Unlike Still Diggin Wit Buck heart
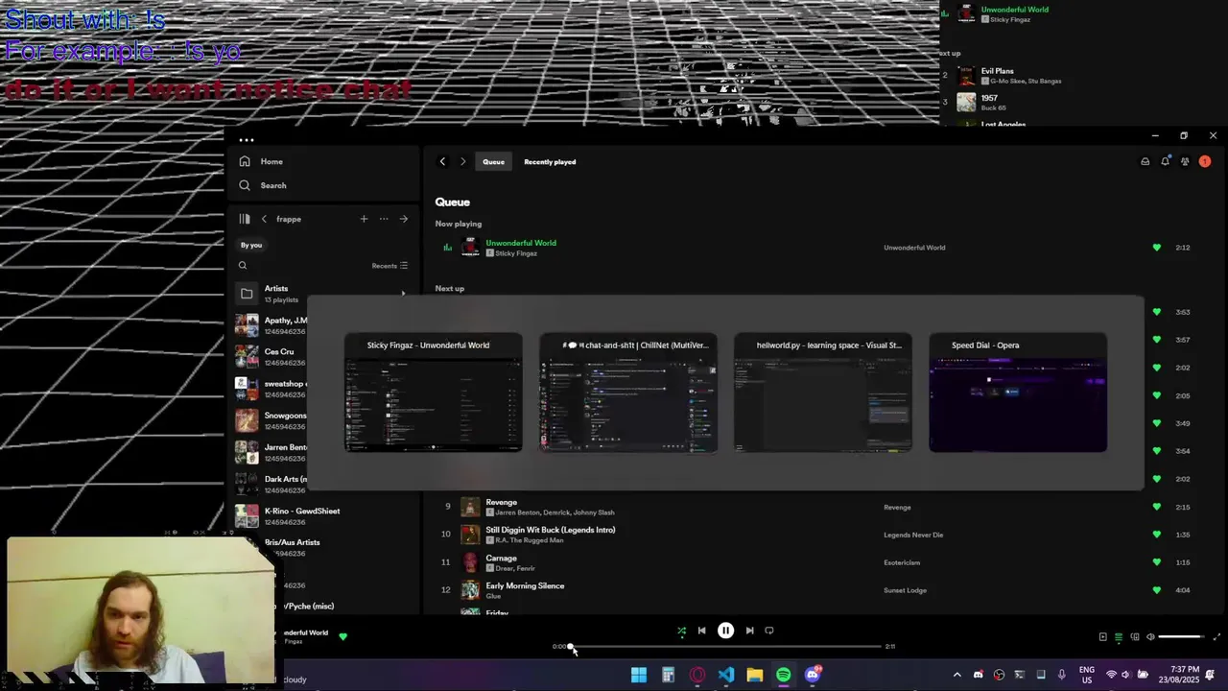This screenshot has height=691, width=1228. (x=1156, y=535)
